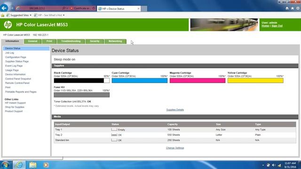The width and height of the screenshot is (301, 169).
Task: Click the IE home icon
Action: pos(287,8)
